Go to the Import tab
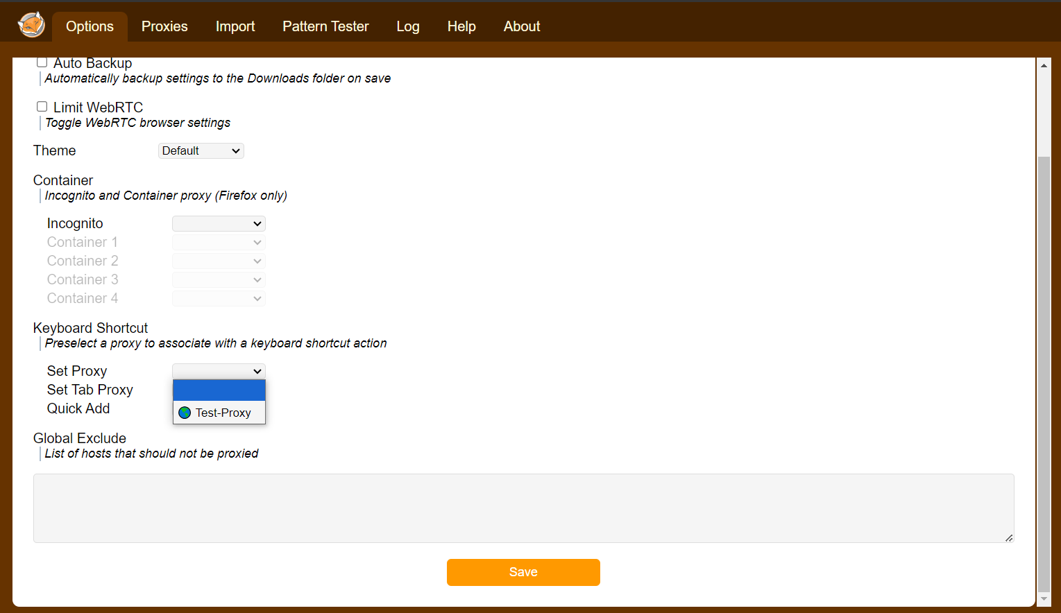This screenshot has height=613, width=1061. [x=235, y=26]
